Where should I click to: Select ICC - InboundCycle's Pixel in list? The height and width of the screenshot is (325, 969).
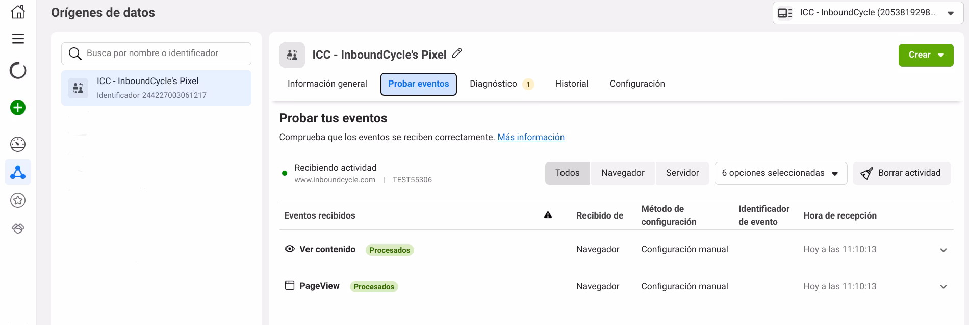[x=156, y=88]
